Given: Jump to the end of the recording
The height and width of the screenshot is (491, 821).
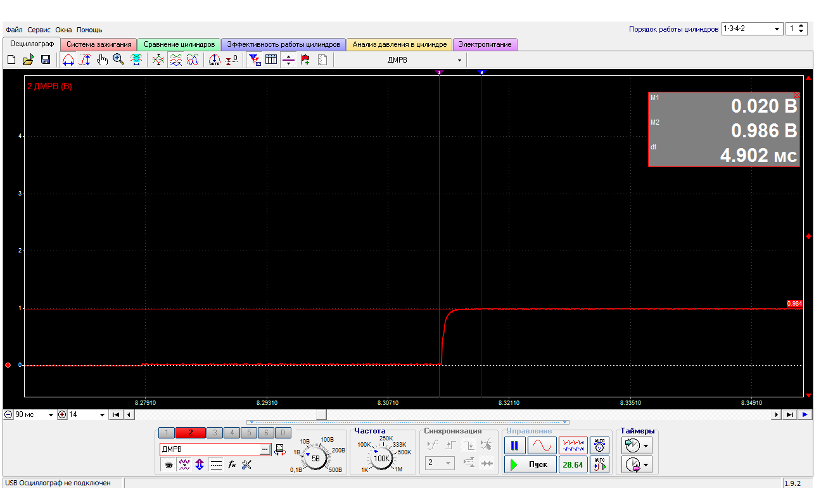Looking at the screenshot, I should 790,414.
